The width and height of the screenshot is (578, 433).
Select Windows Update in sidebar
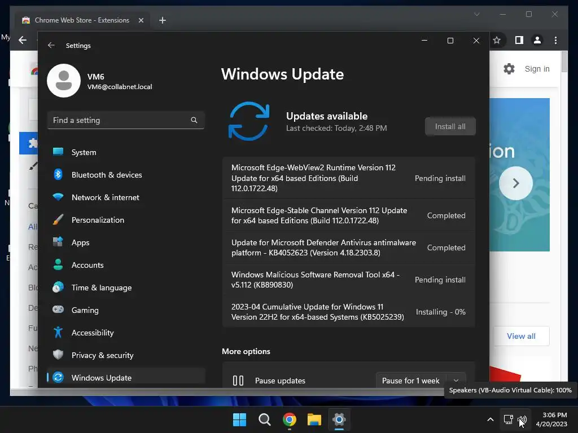(x=126, y=377)
